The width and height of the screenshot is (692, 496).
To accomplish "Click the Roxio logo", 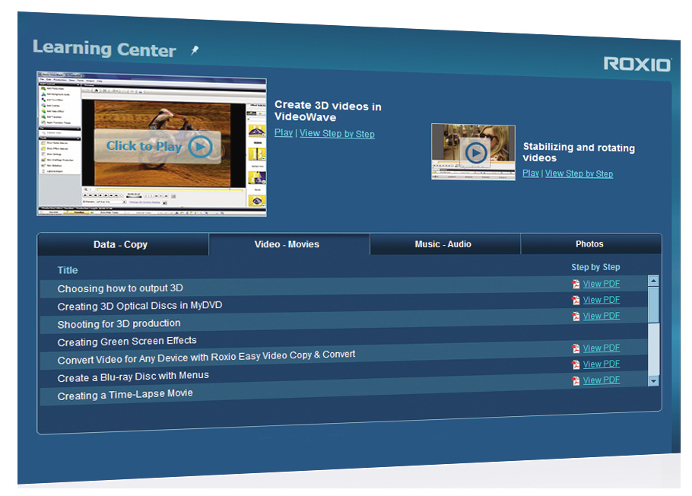I will click(x=637, y=64).
